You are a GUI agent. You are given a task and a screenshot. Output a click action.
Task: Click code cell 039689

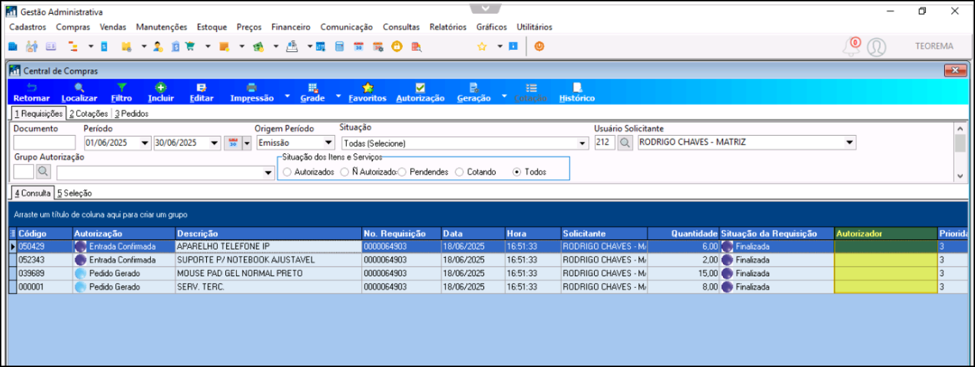tap(44, 274)
